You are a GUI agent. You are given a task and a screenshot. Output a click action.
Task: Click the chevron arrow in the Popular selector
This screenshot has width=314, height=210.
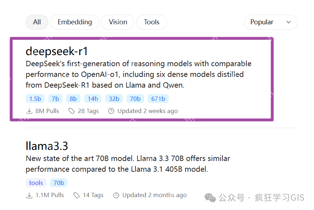(x=289, y=22)
